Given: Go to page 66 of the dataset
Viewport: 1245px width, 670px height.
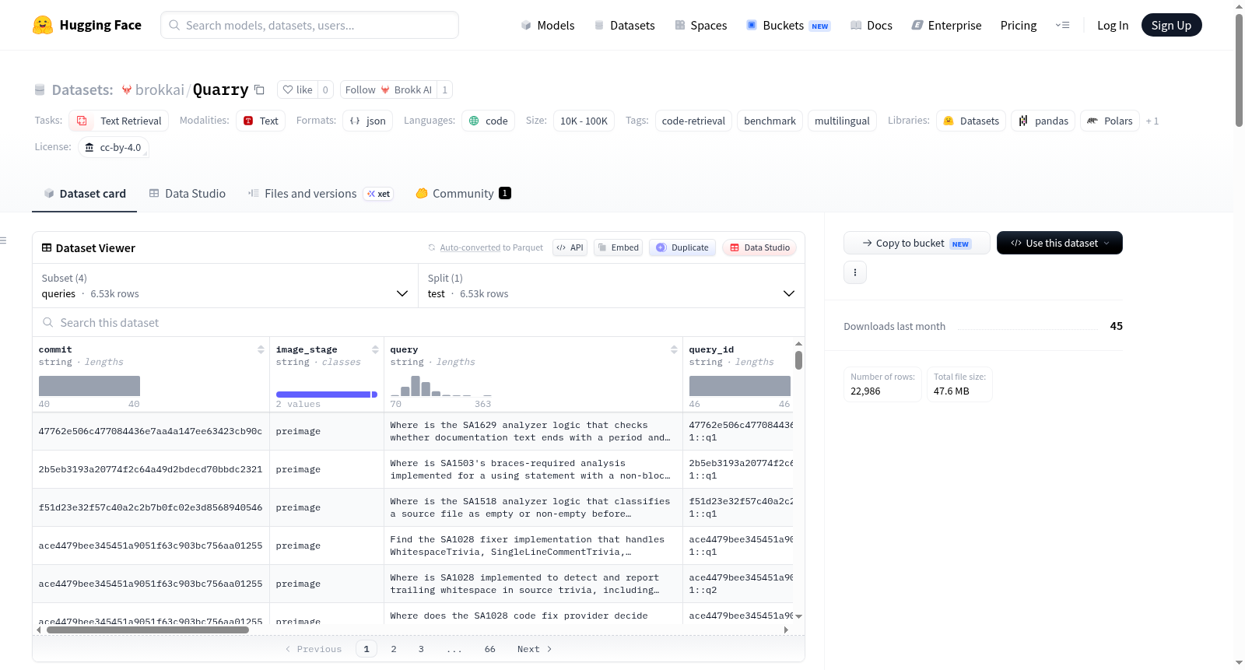Looking at the screenshot, I should (x=489, y=649).
